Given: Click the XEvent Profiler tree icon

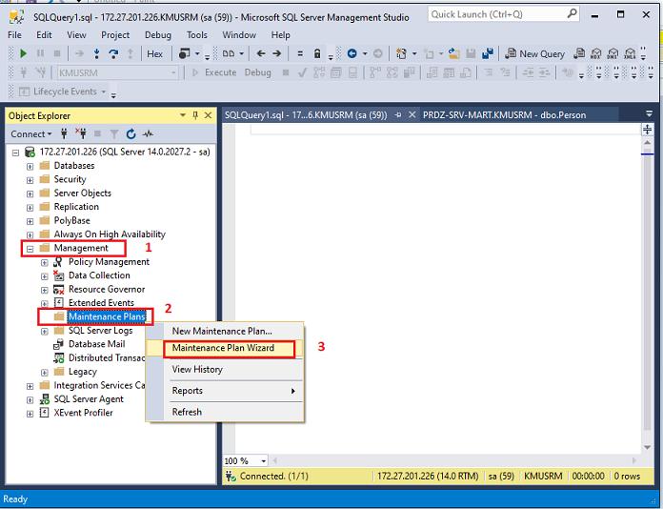Looking at the screenshot, I should pyautogui.click(x=45, y=413).
